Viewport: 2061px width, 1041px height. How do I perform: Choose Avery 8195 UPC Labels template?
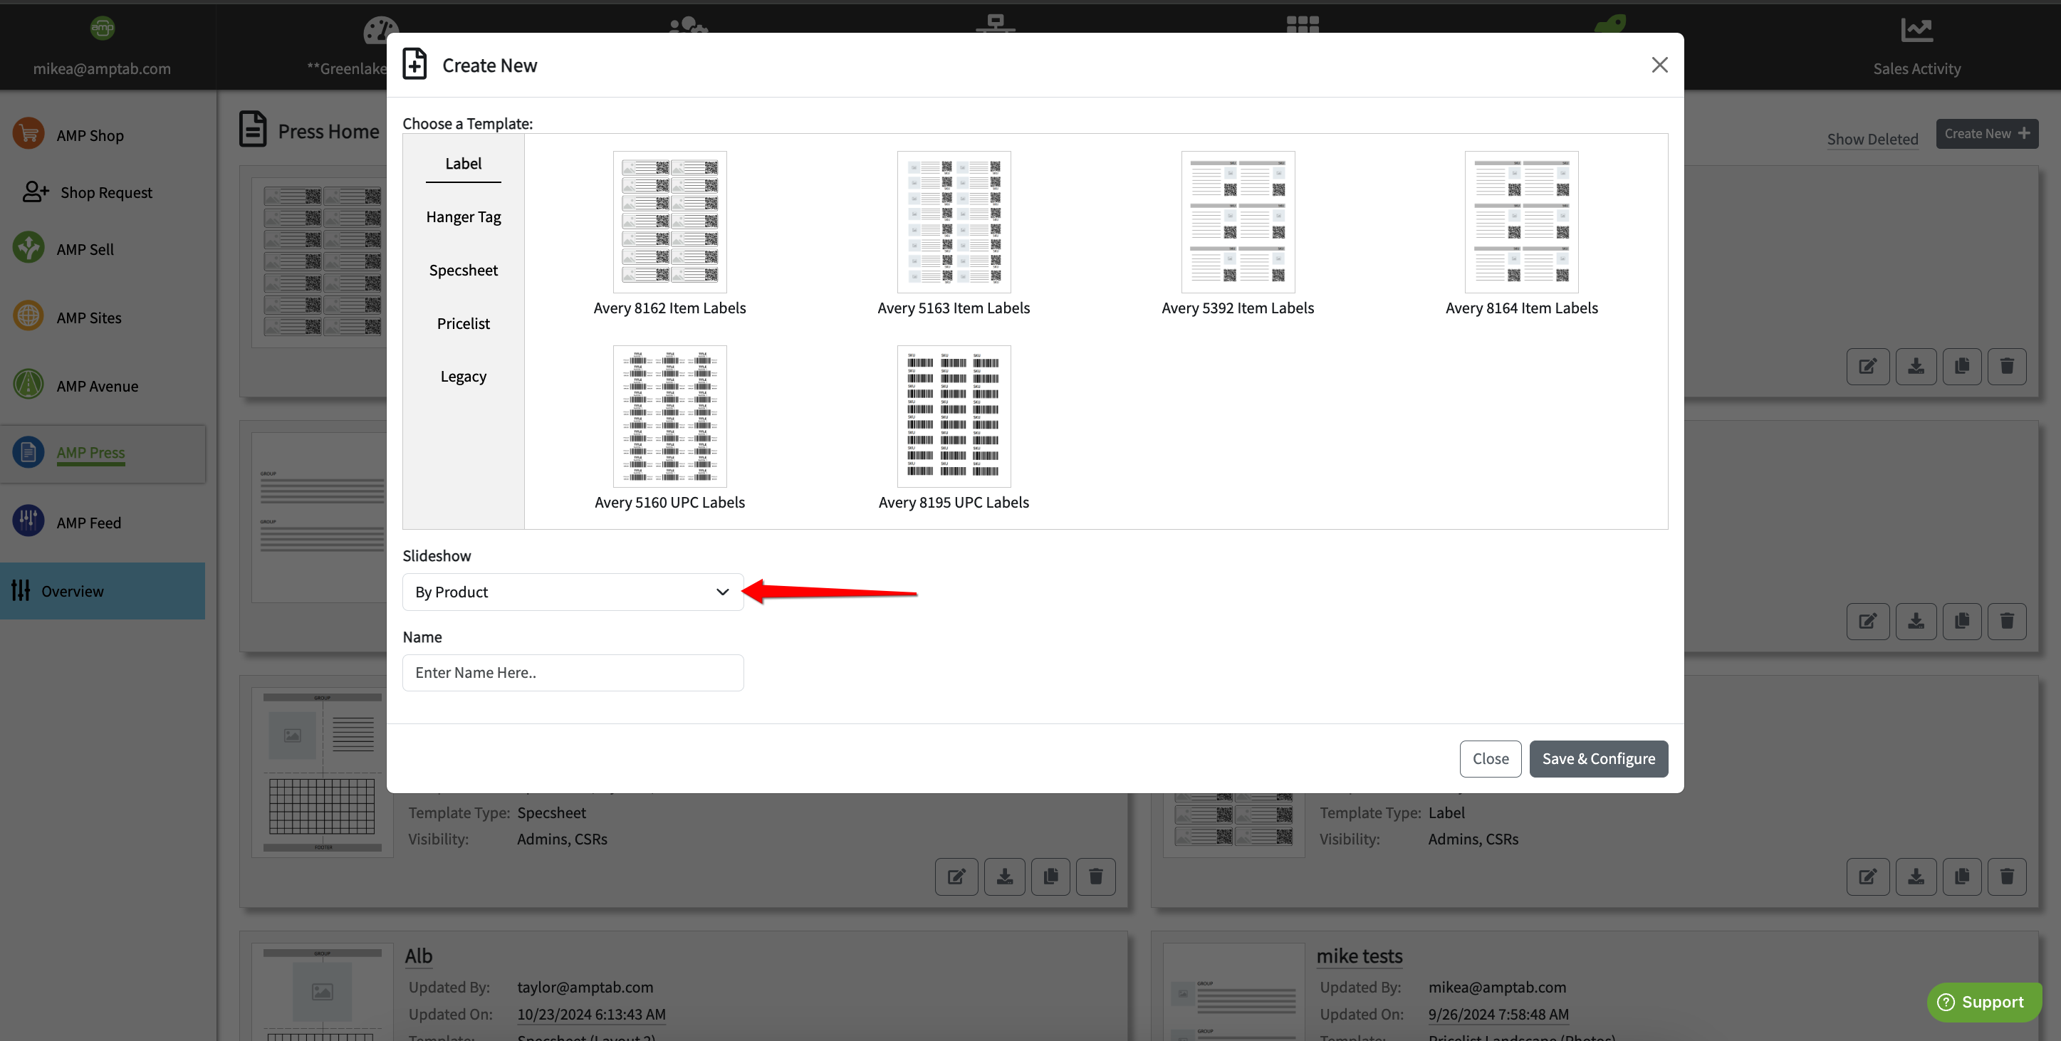[953, 416]
